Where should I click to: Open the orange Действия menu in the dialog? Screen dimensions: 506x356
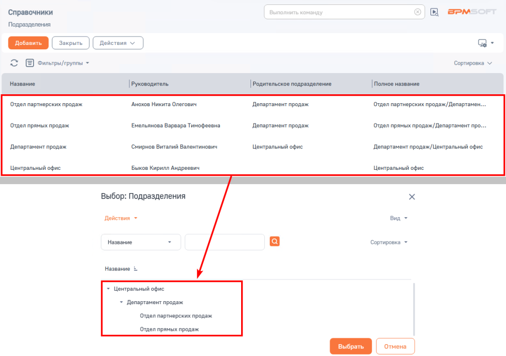121,218
